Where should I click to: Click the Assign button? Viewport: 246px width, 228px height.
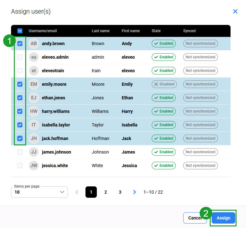tap(223, 218)
